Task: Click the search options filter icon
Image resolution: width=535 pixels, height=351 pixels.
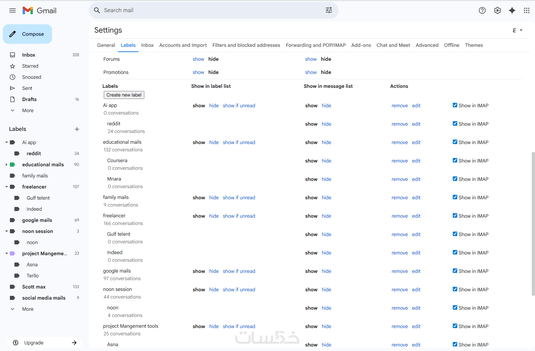Action: pyautogui.click(x=329, y=10)
